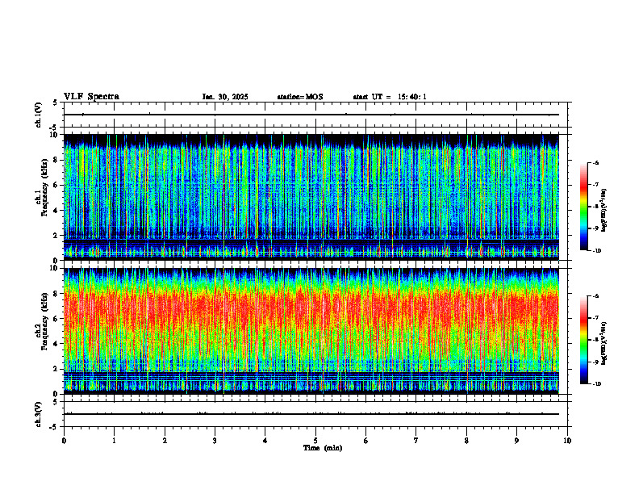Click the "ch.3(V)" waveform axis label

[39, 414]
